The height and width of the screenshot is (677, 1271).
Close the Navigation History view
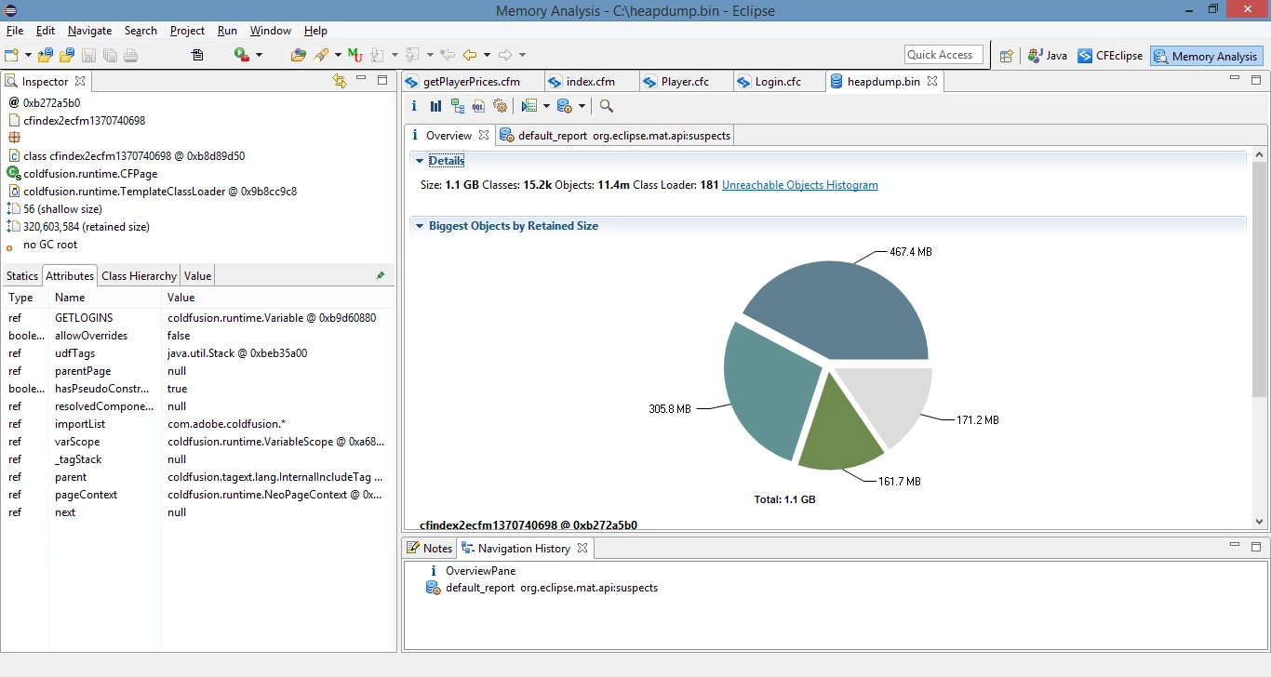(x=582, y=549)
